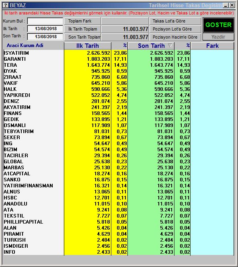This screenshot has width=238, height=267.
Task: Click the sort arrow on Son Tarih
Action: coord(170,45)
